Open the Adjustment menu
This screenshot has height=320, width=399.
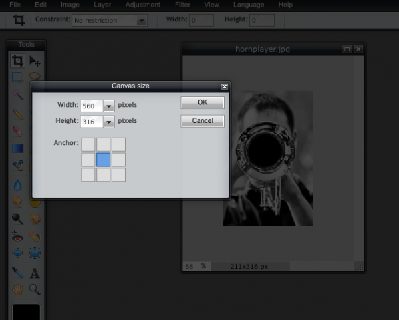point(142,5)
